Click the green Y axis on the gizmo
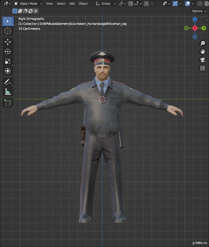 click(x=204, y=28)
